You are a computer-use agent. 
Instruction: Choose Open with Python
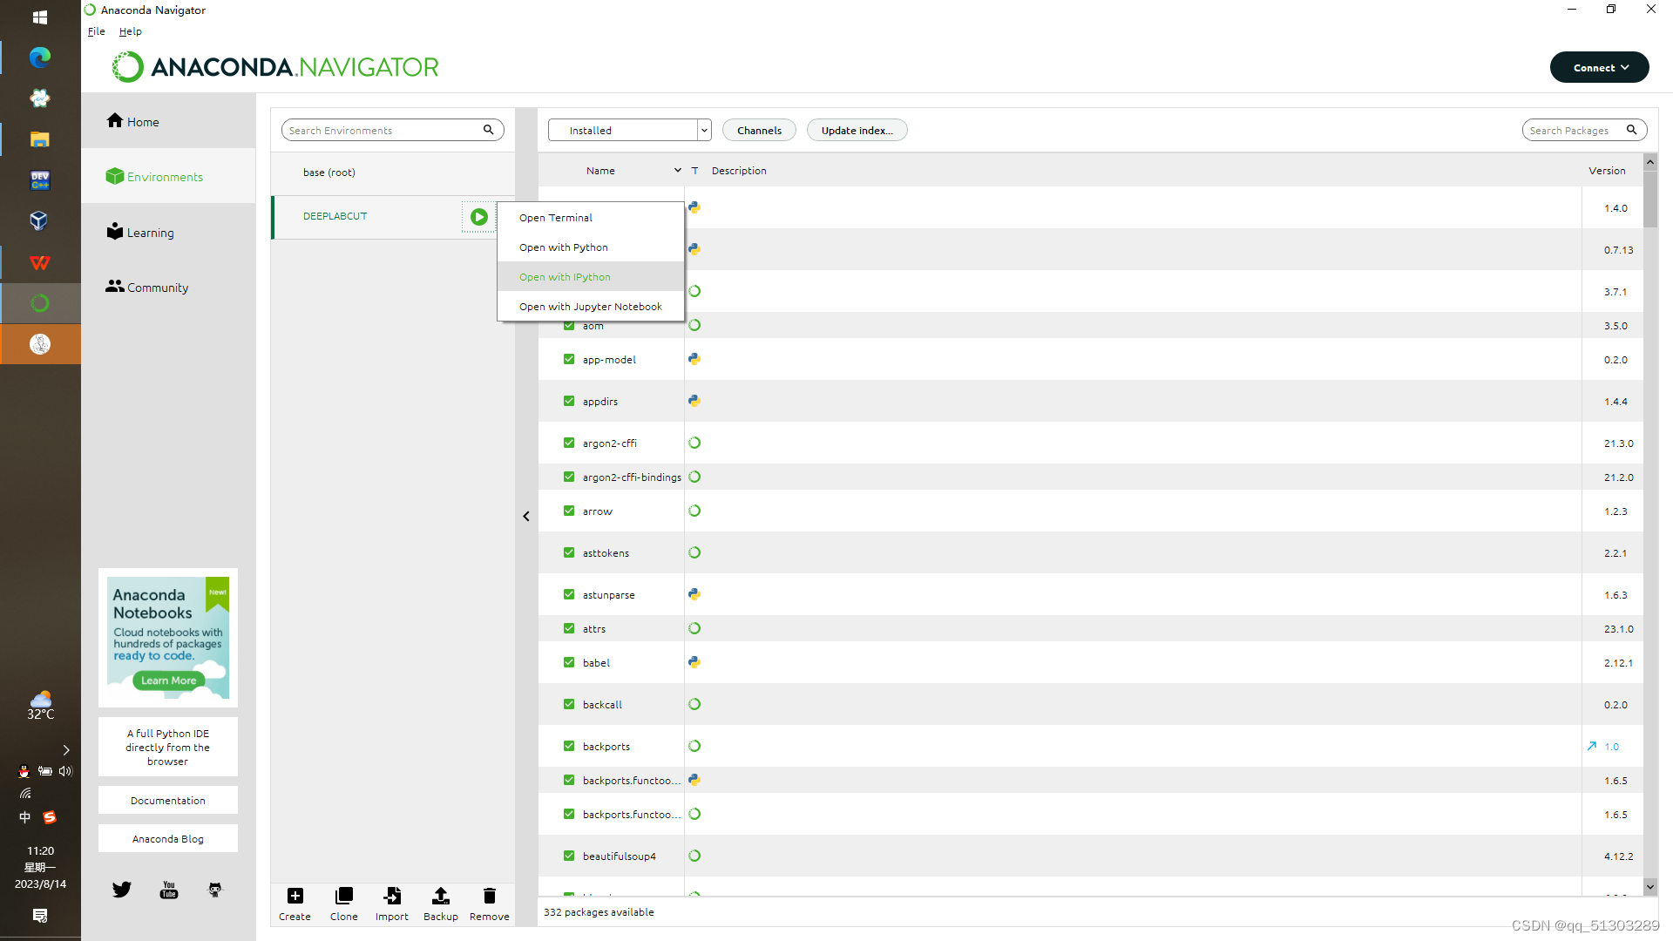coord(591,247)
